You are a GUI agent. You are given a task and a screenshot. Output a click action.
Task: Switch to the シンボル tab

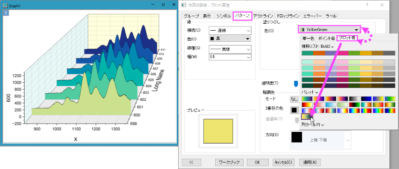tap(224, 16)
